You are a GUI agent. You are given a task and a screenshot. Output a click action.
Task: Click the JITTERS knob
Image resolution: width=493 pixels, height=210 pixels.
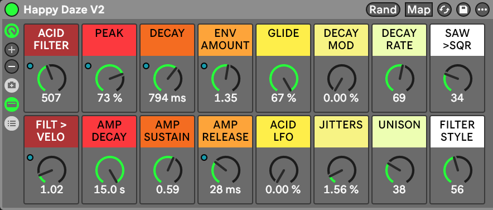pos(341,169)
